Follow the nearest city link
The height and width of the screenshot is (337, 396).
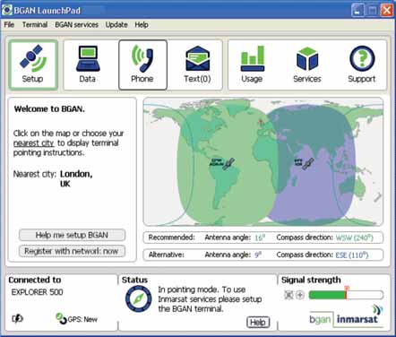33,143
